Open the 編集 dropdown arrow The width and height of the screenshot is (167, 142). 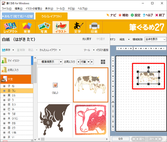point(129,39)
